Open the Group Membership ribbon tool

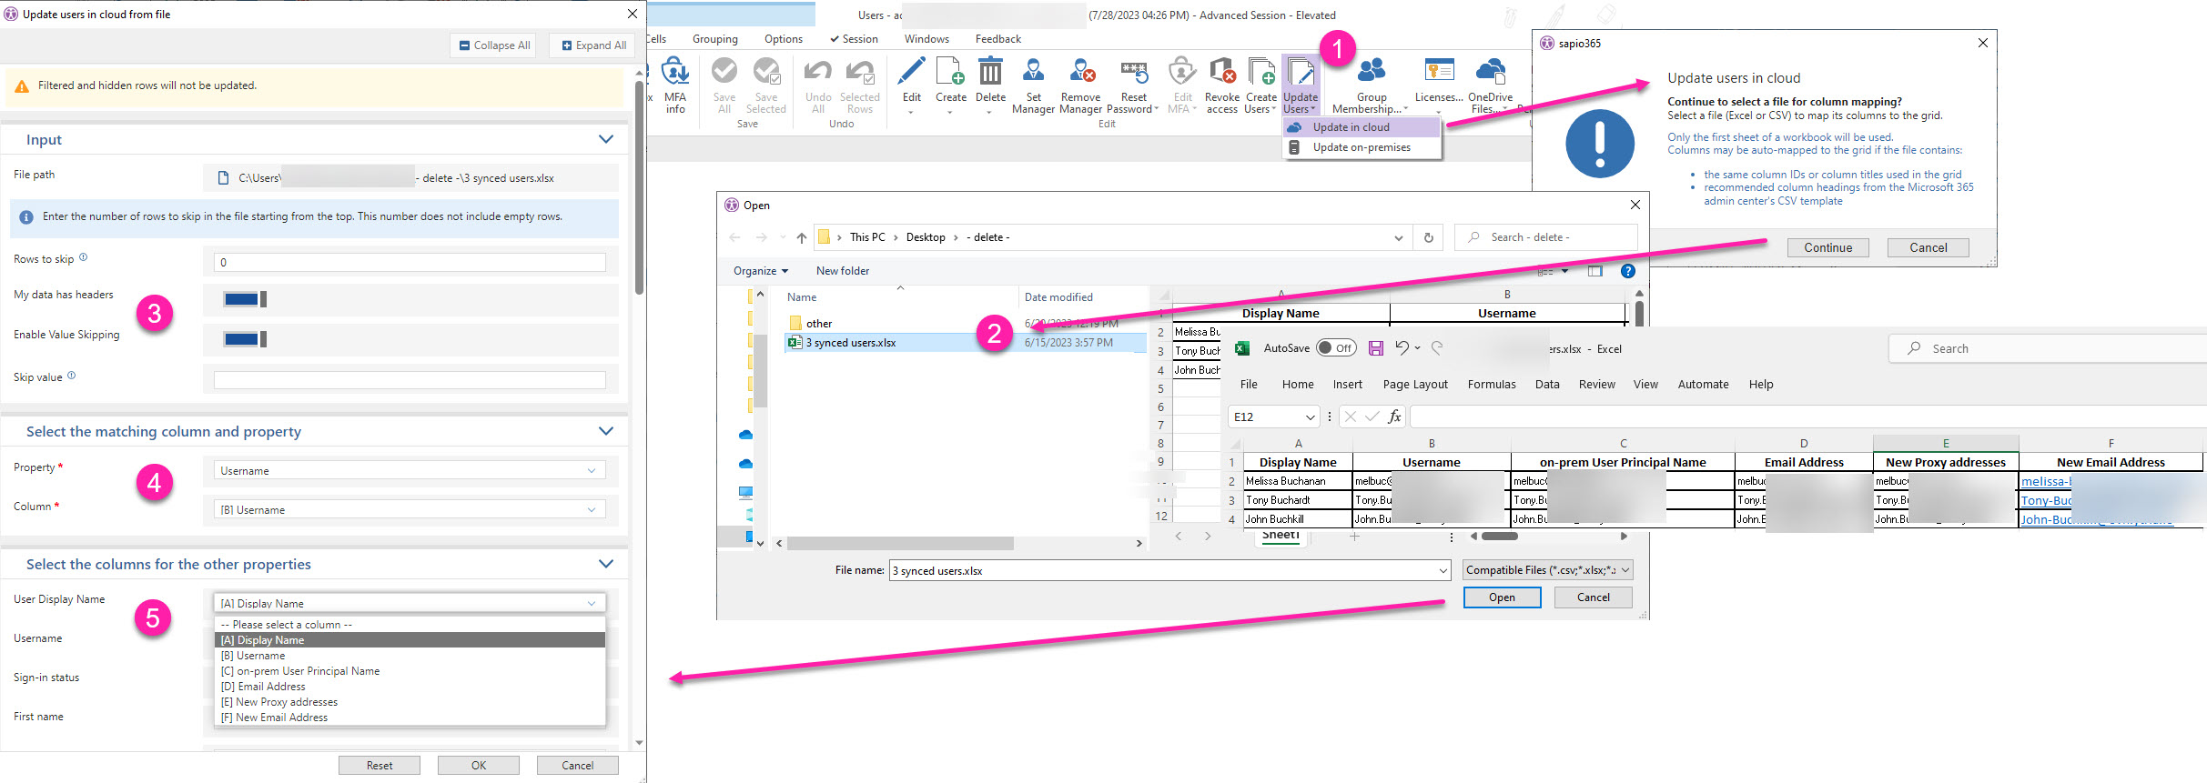tap(1371, 73)
